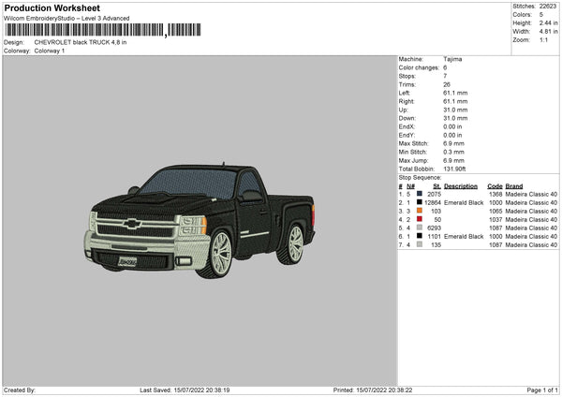Click the design name CHEVROLET black TRUCK 4,8 in
Screen dimensions: 562x397
81,42
